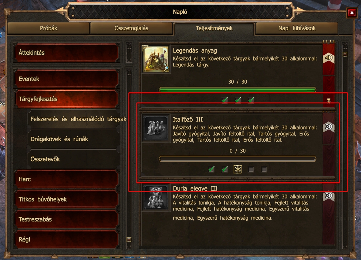361x260 pixels.
Task: Click the Legendás anyag achievement icon
Action: (156, 59)
